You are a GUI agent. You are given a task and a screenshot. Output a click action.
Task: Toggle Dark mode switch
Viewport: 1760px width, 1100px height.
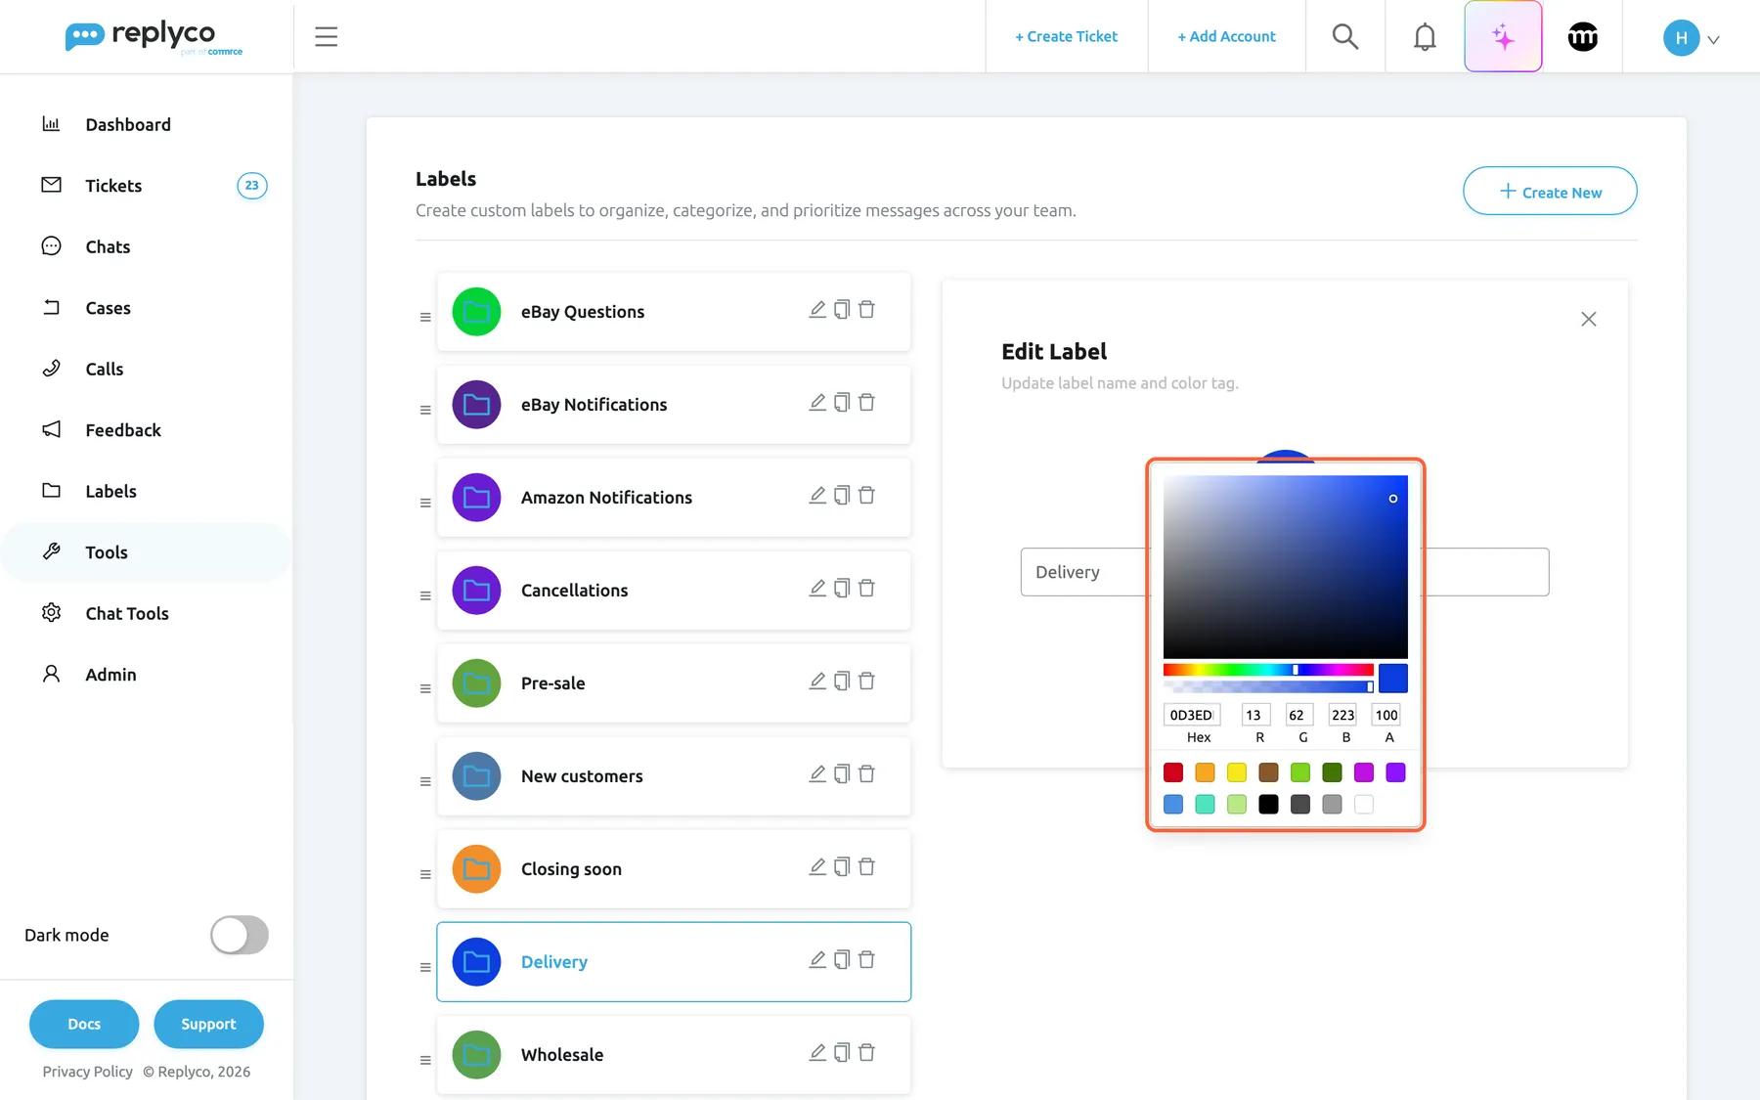point(240,935)
